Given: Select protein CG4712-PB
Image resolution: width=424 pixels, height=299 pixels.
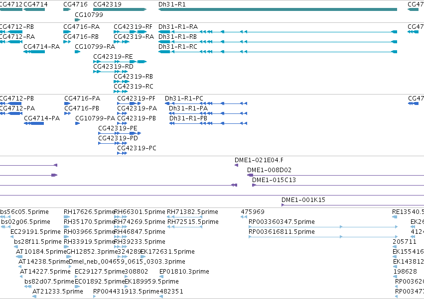Looking at the screenshot, I should (10, 103).
